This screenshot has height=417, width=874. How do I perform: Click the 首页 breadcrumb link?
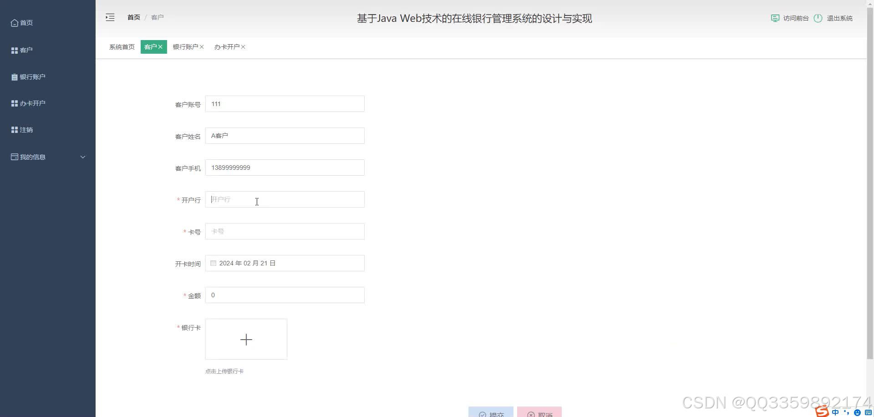point(134,17)
